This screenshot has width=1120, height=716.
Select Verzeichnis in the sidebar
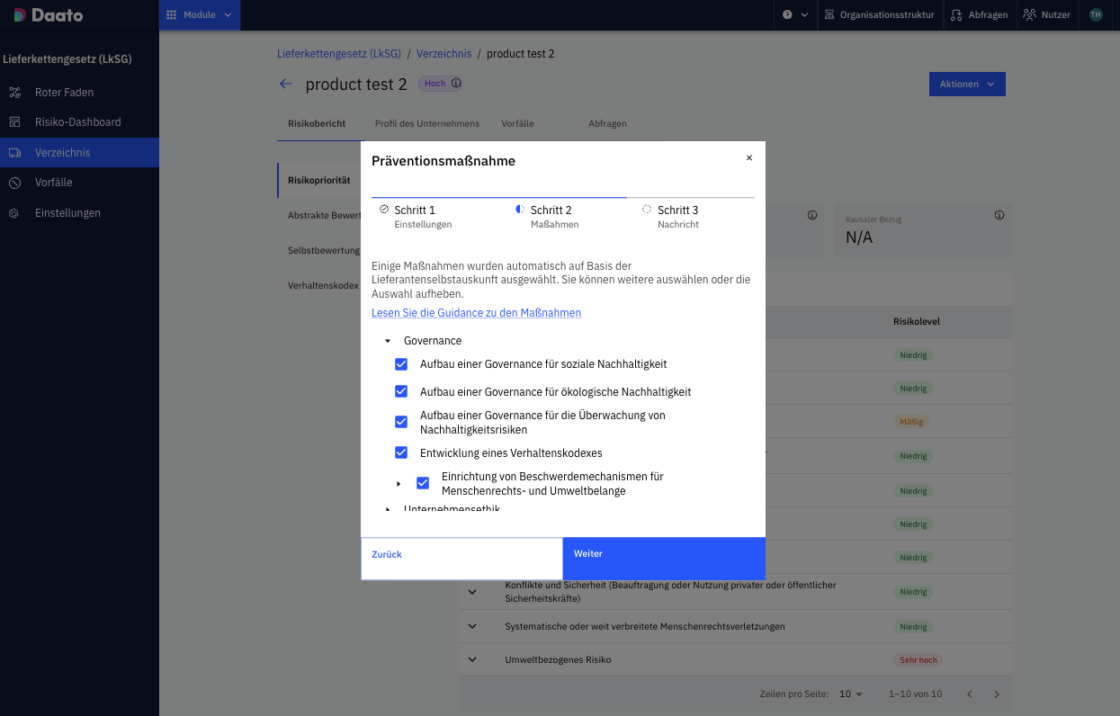[x=79, y=153]
